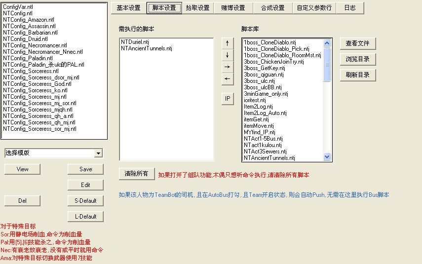Open the 日志 tab
This screenshot has height=264, width=422.
[x=350, y=8]
